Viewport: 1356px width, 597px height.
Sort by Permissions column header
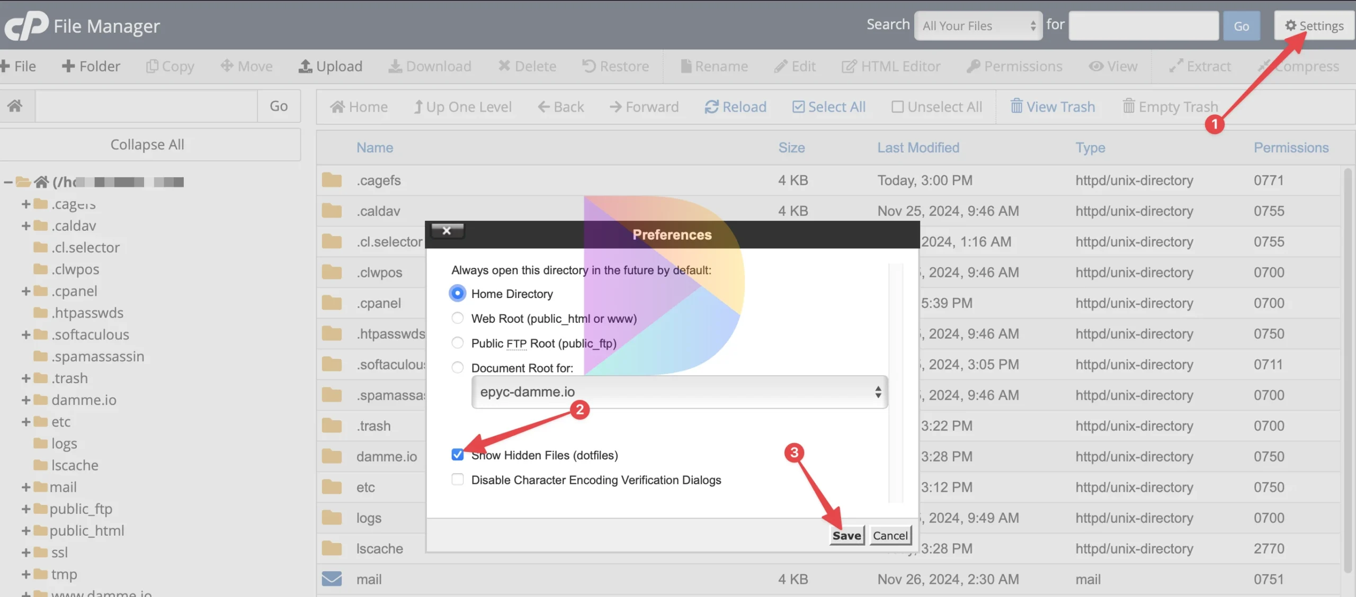coord(1291,148)
